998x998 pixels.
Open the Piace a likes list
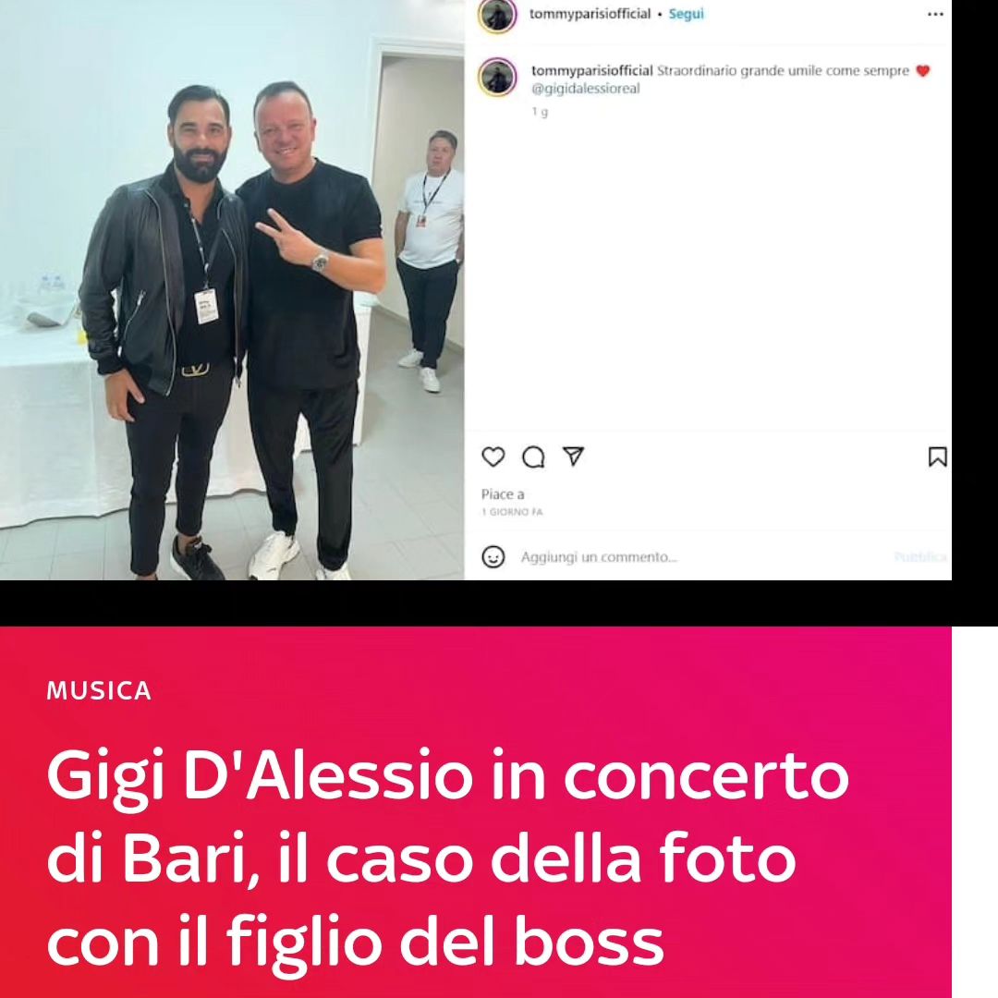coord(503,493)
